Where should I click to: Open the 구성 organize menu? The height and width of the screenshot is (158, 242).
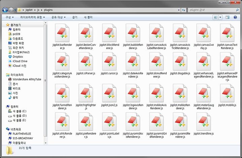tap(9, 17)
